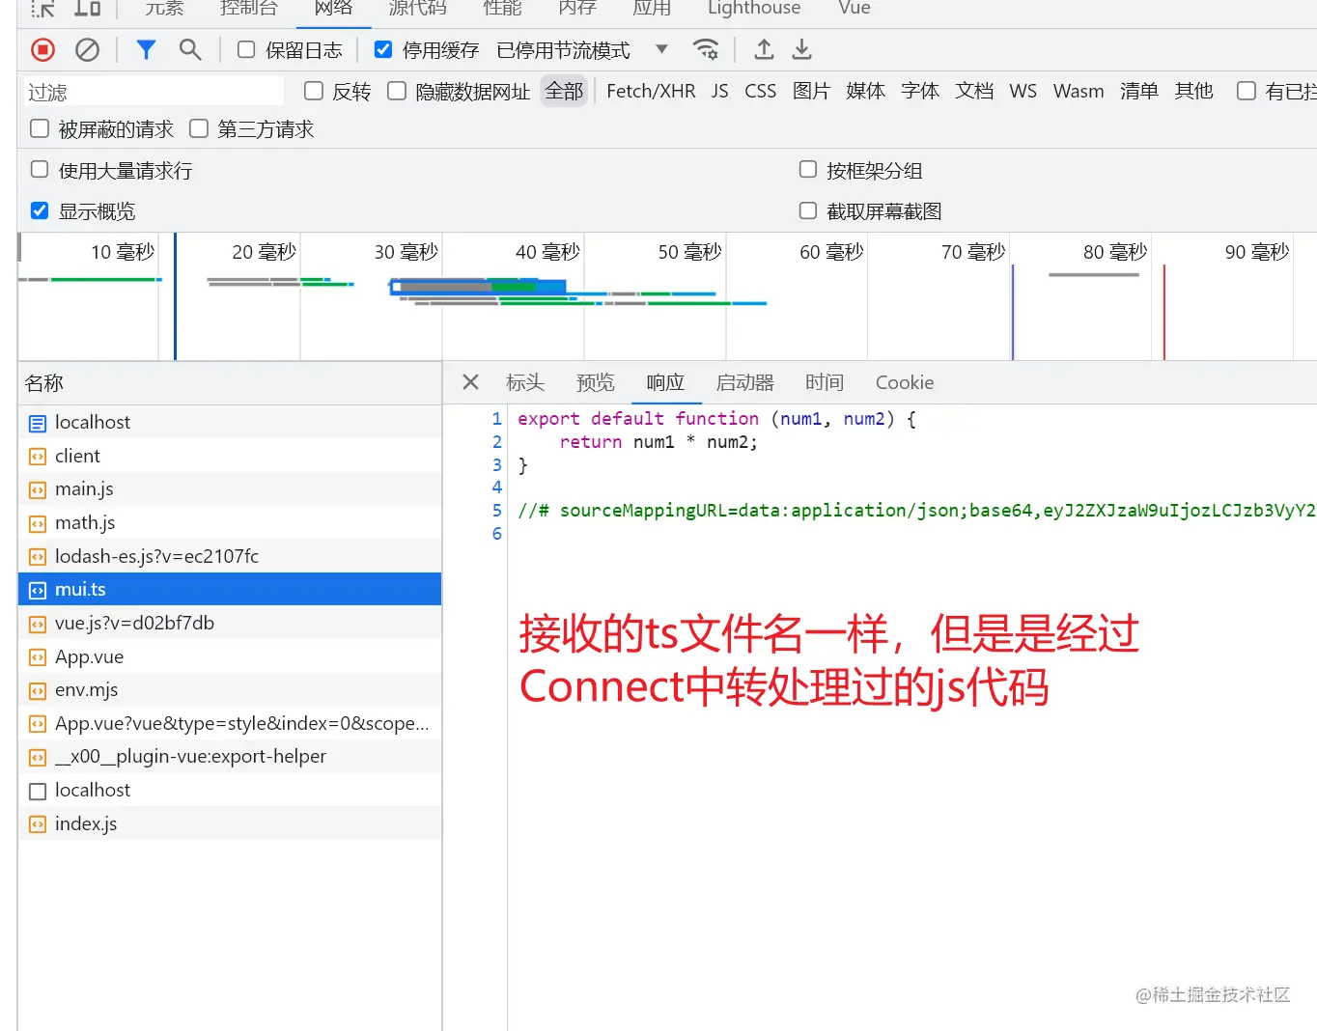Viewport: 1317px width, 1031px height.
Task: Open the Cookie tab
Action: (x=905, y=382)
